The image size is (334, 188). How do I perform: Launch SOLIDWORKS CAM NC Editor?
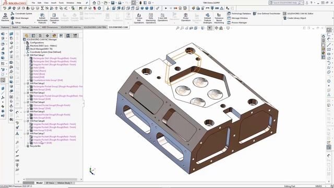point(298,14)
